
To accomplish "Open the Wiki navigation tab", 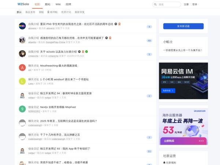I will point(58,4).
